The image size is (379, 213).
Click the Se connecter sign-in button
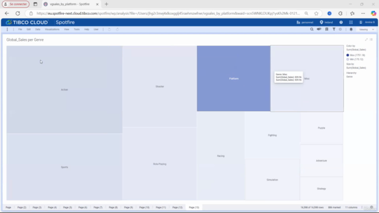click(x=16, y=4)
